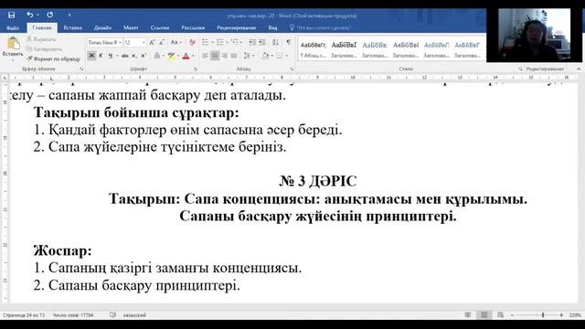Toggle underline formatting (Ч)
This screenshot has width=585, height=329.
pyautogui.click(x=110, y=56)
